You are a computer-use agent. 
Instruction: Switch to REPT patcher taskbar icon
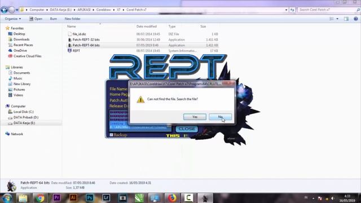coord(205,198)
